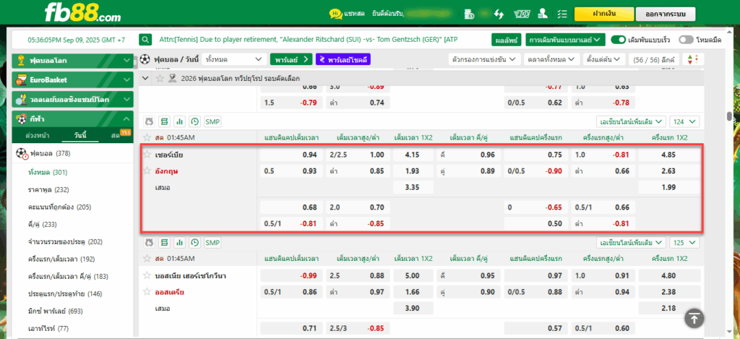Screen dimensions: 740x339
Task: Click the tennis announcement ticker text
Action: pos(308,39)
